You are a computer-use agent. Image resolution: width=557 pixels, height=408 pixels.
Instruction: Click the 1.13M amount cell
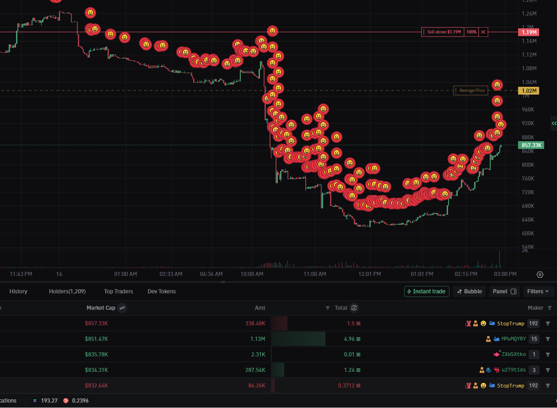pyautogui.click(x=258, y=339)
